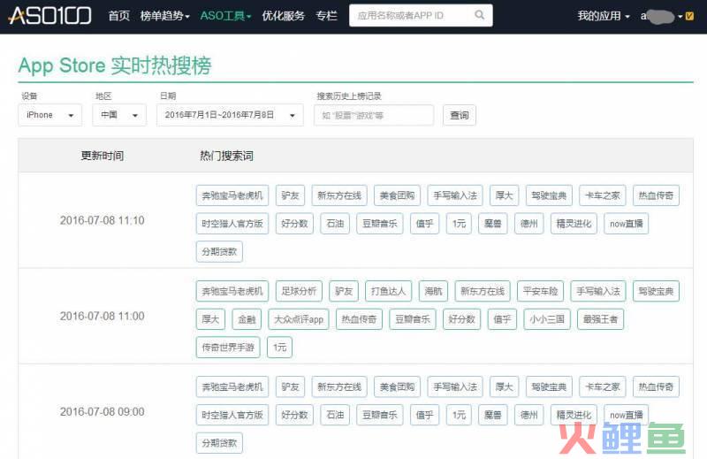Click the 最强王者 keyword tag
This screenshot has width=707, height=459.
click(x=601, y=319)
